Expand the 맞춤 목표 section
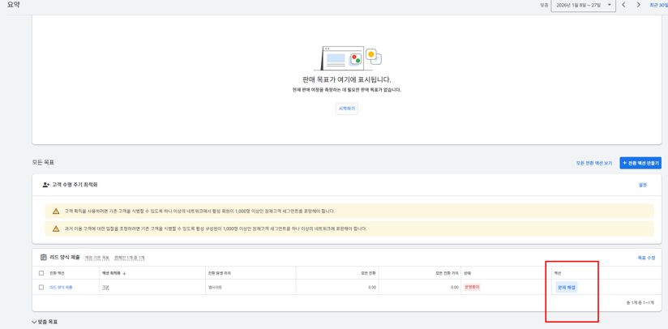 (34, 323)
